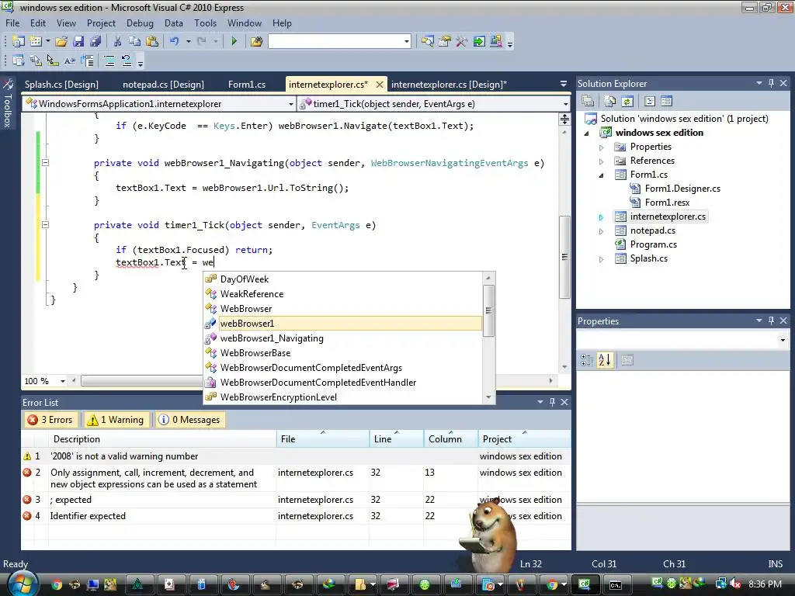Click the Paste clipboard icon
The width and height of the screenshot is (795, 596).
(152, 42)
